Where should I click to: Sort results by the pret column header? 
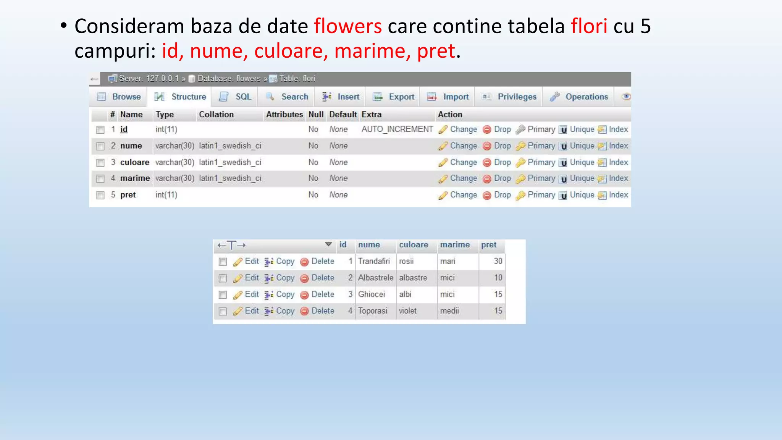point(488,244)
